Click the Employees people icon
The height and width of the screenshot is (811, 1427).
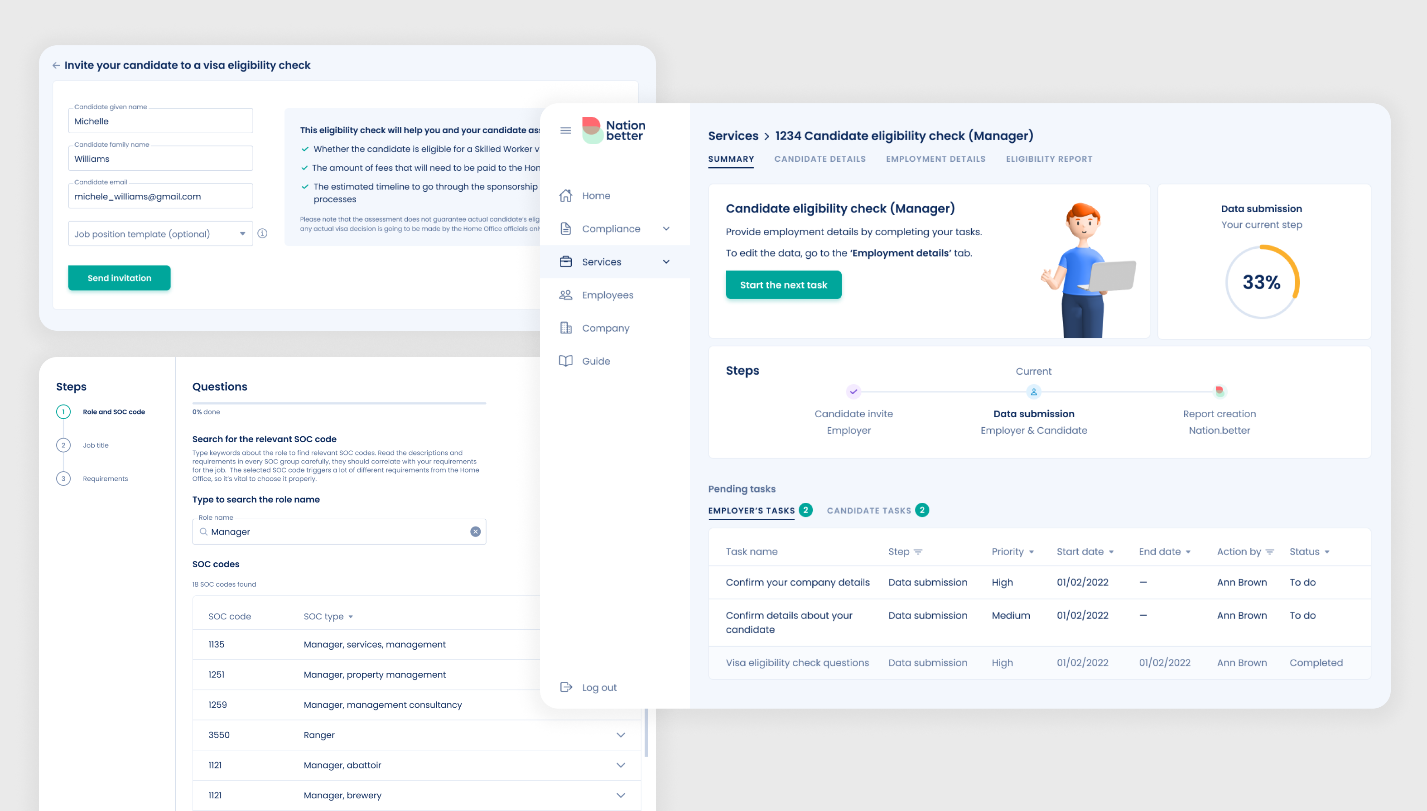[566, 294]
